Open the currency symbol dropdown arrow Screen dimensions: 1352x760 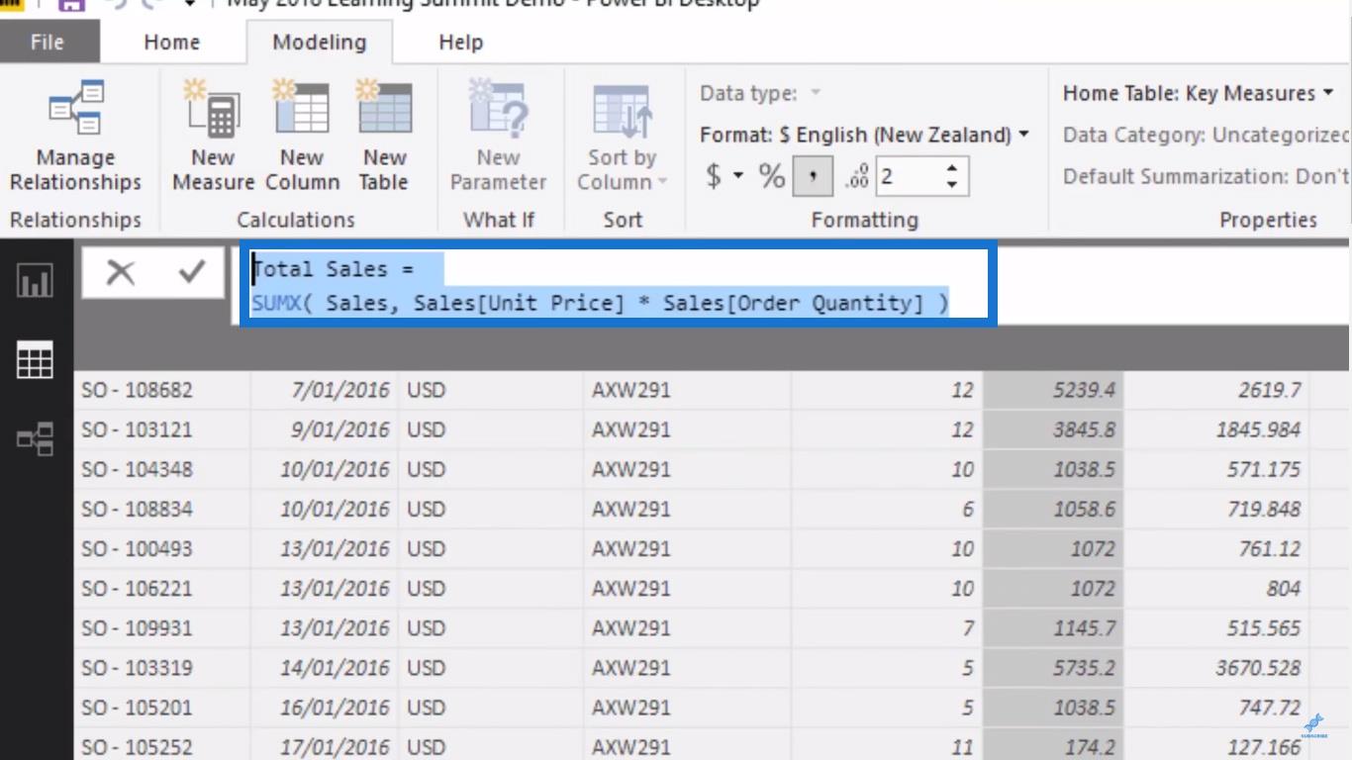738,176
